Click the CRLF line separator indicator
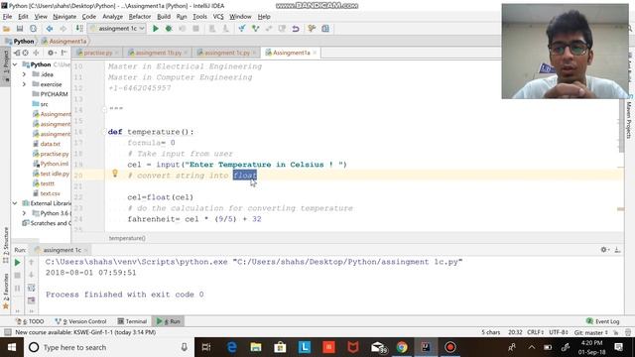The image size is (635, 357). (536, 332)
